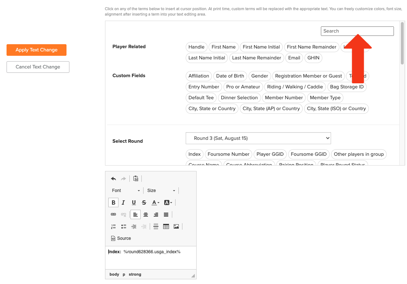Open the Select Round dropdown
This screenshot has height=284, width=407.
(x=258, y=138)
